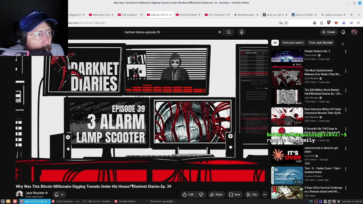363x204 pixels.
Task: Clear the YouTube search box text
Action: point(220,32)
